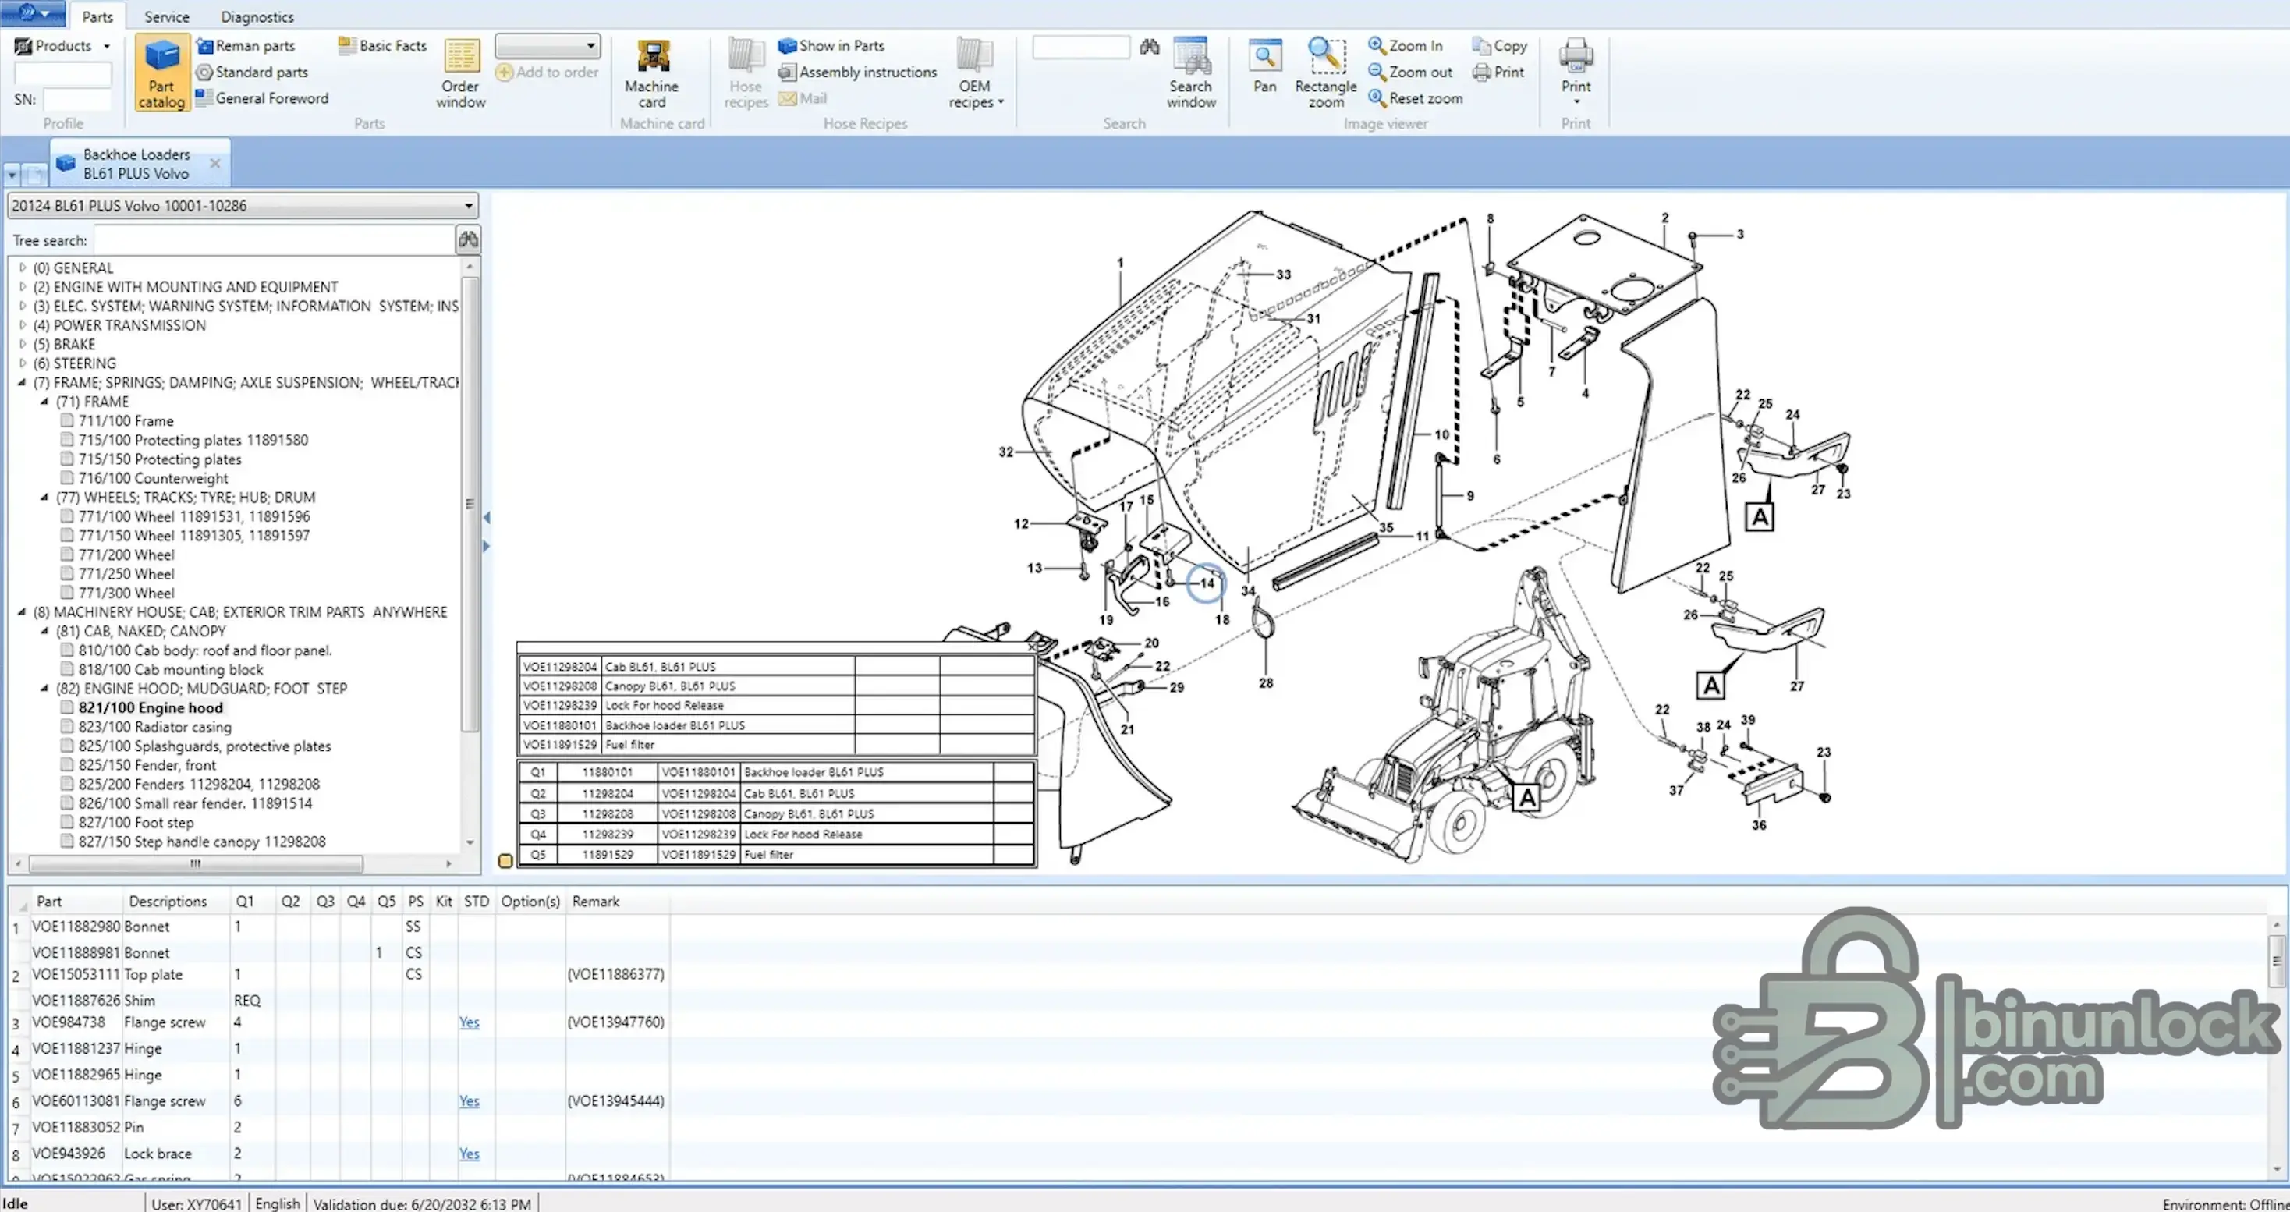Collapse the (7) FRAME; SPRINGS node
The image size is (2290, 1212).
coord(22,382)
